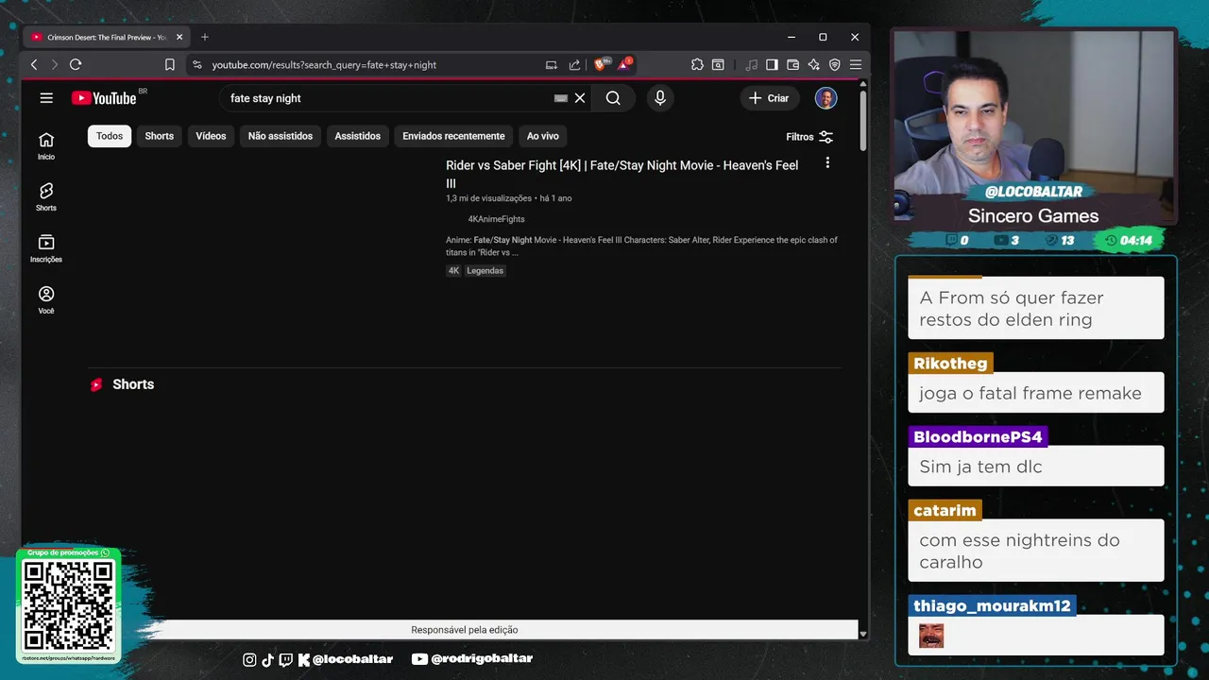Go back in the browser
This screenshot has width=1209, height=680.
point(34,64)
